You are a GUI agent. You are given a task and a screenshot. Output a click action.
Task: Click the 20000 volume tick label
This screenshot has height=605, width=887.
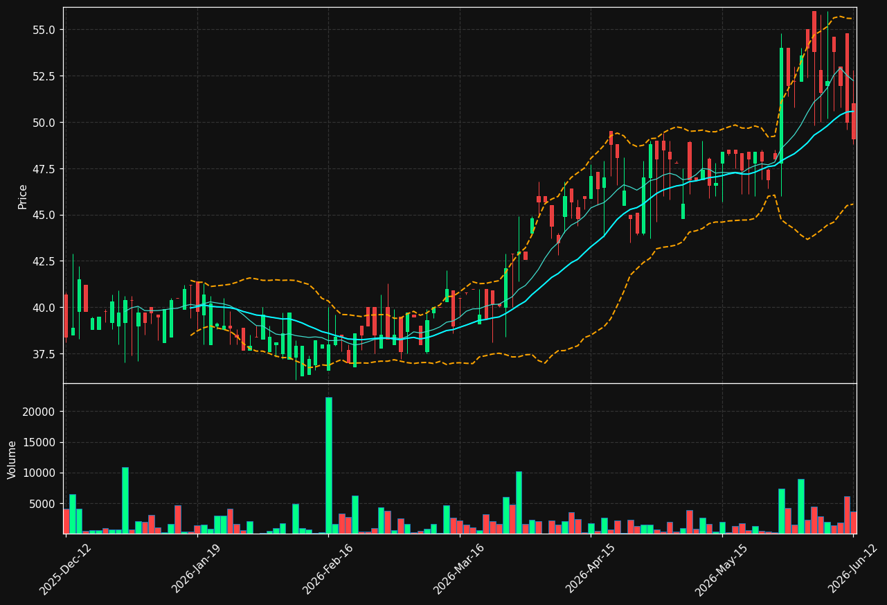[40, 412]
